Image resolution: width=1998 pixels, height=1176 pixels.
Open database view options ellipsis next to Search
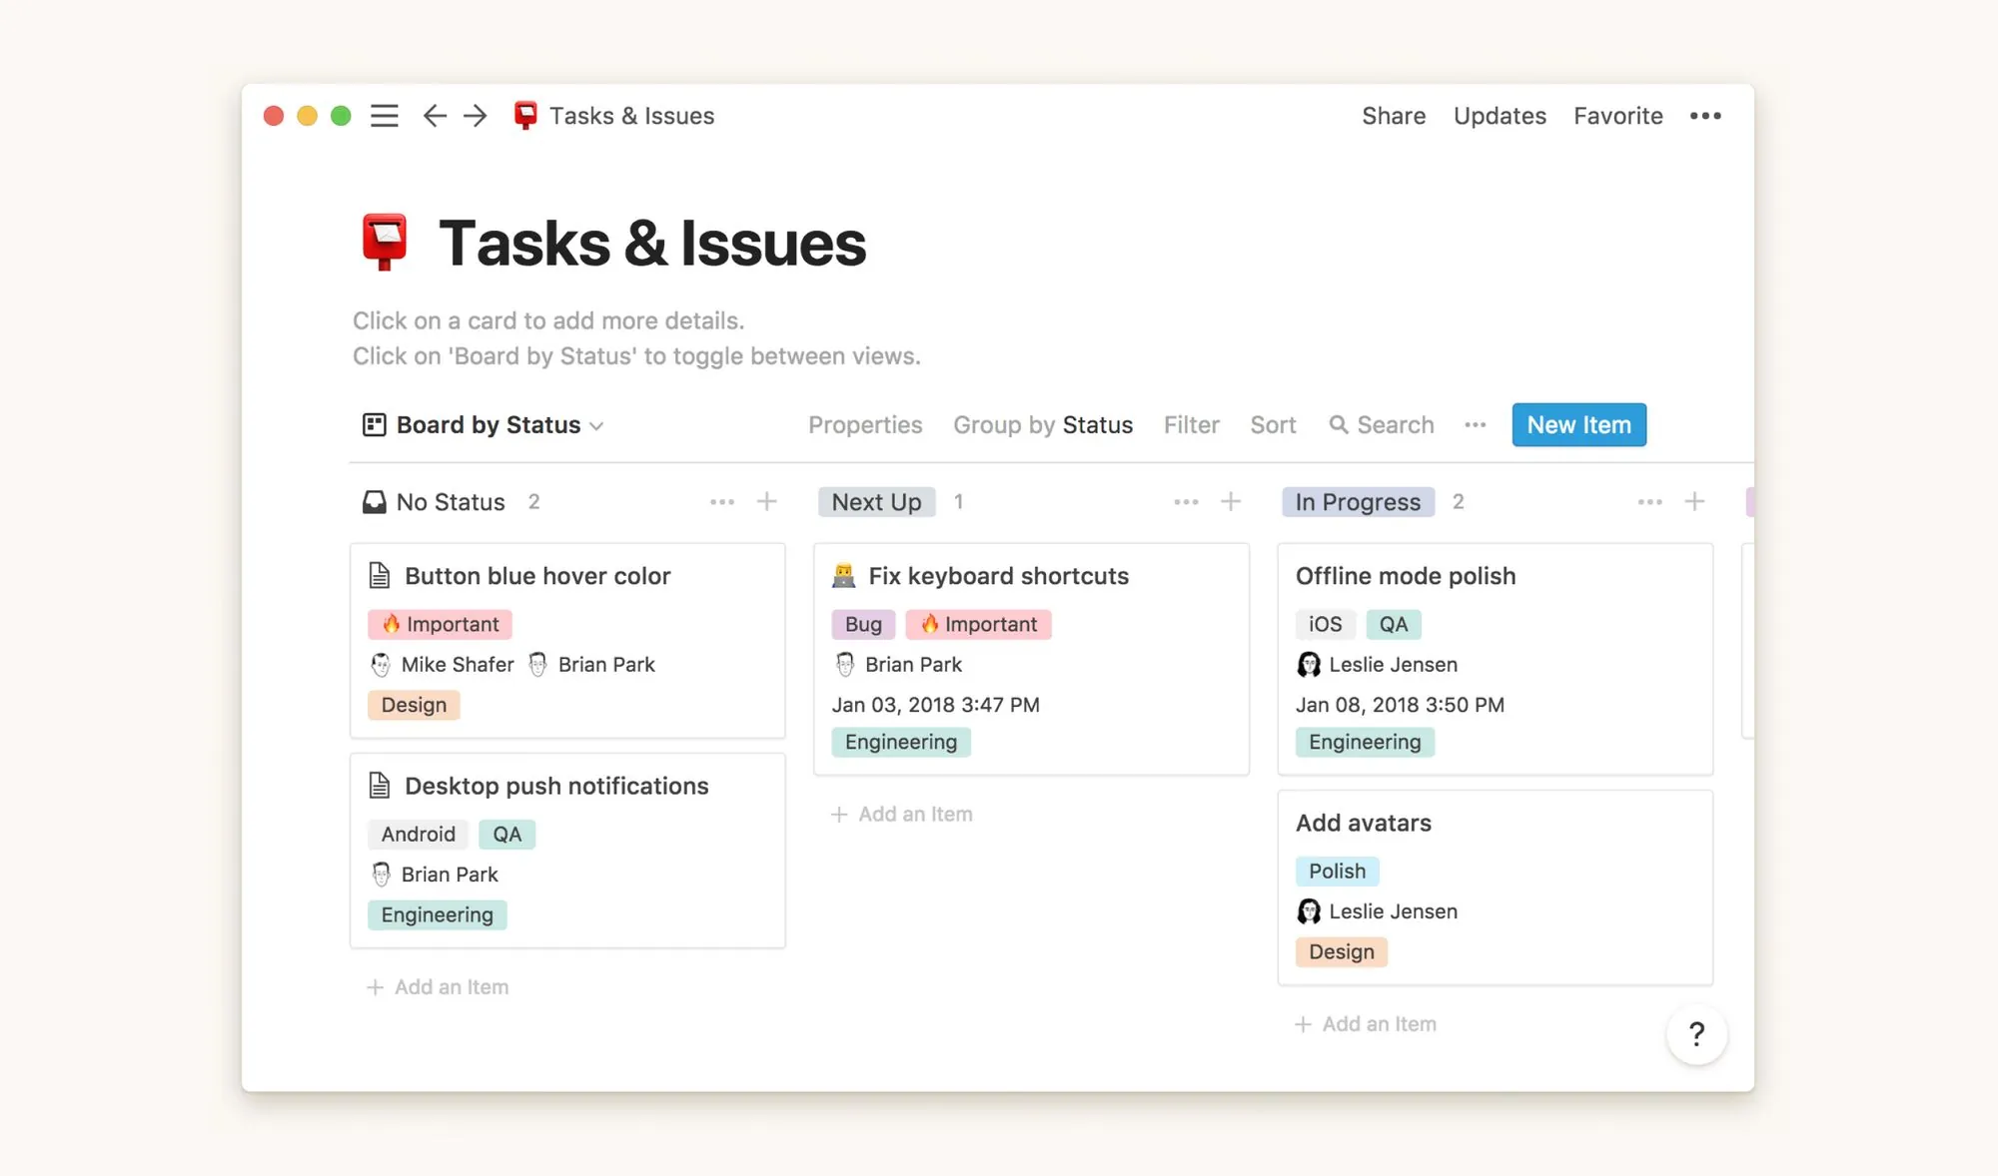point(1475,425)
